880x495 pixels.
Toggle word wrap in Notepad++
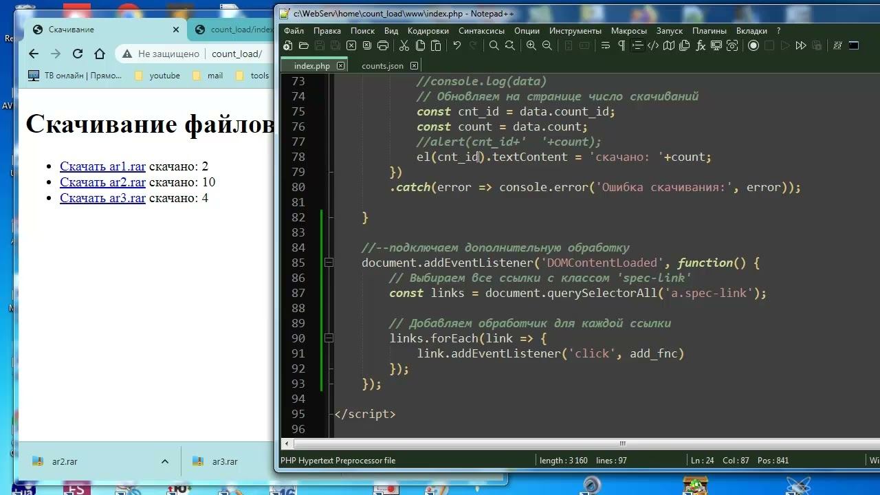[x=606, y=45]
